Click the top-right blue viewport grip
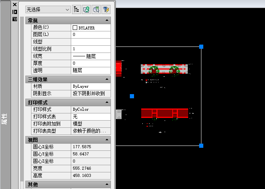This screenshot has width=265, height=189. tap(201, 46)
